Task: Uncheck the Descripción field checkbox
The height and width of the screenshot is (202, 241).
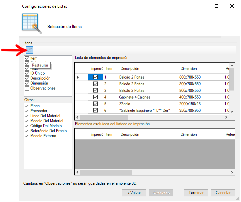Action: click(27, 78)
